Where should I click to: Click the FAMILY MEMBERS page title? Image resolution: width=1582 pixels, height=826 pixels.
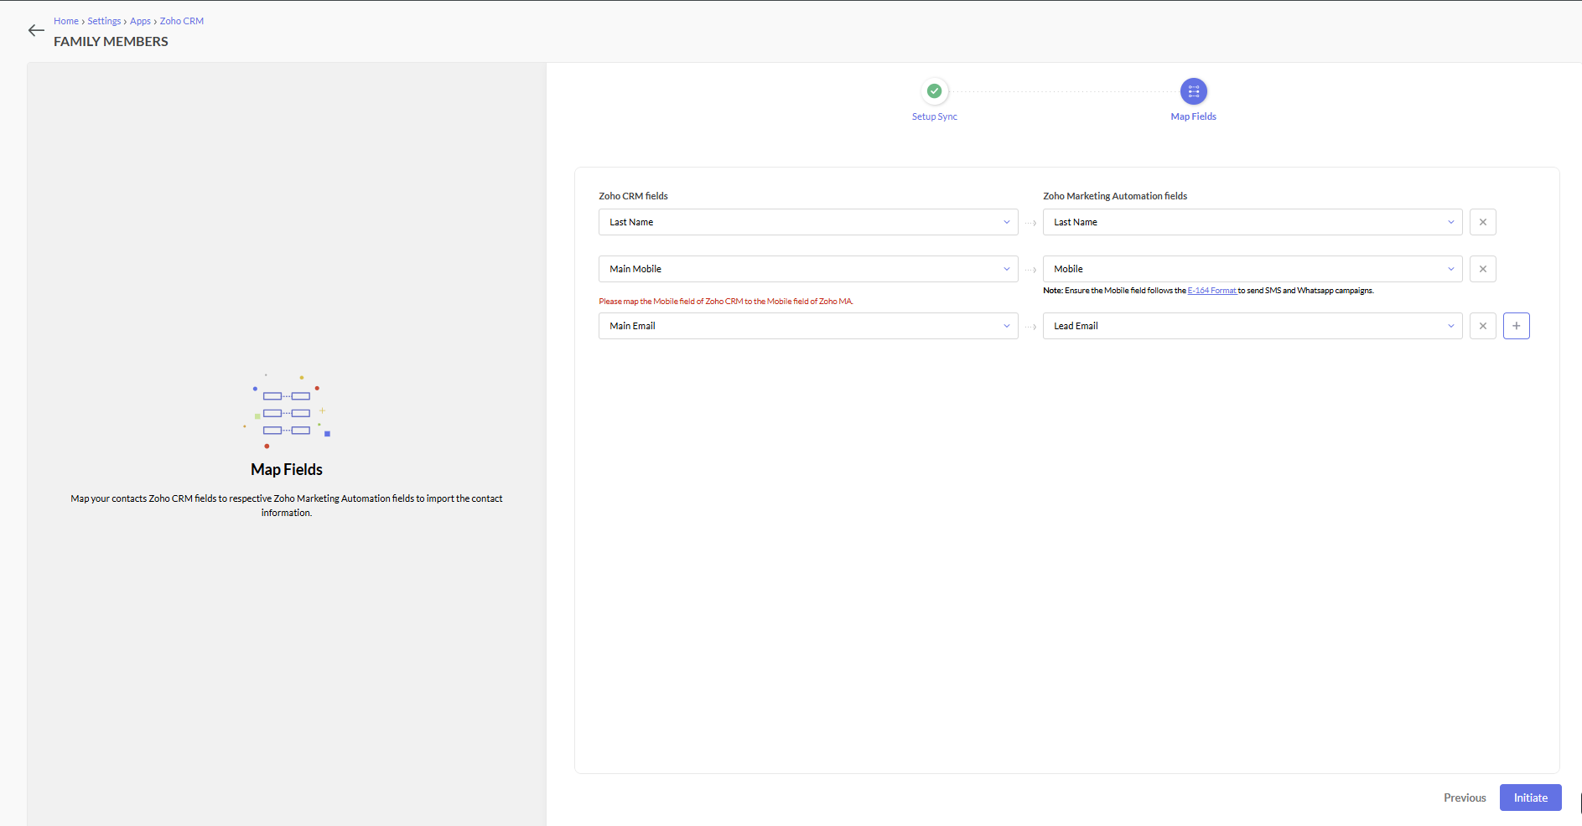tap(111, 42)
